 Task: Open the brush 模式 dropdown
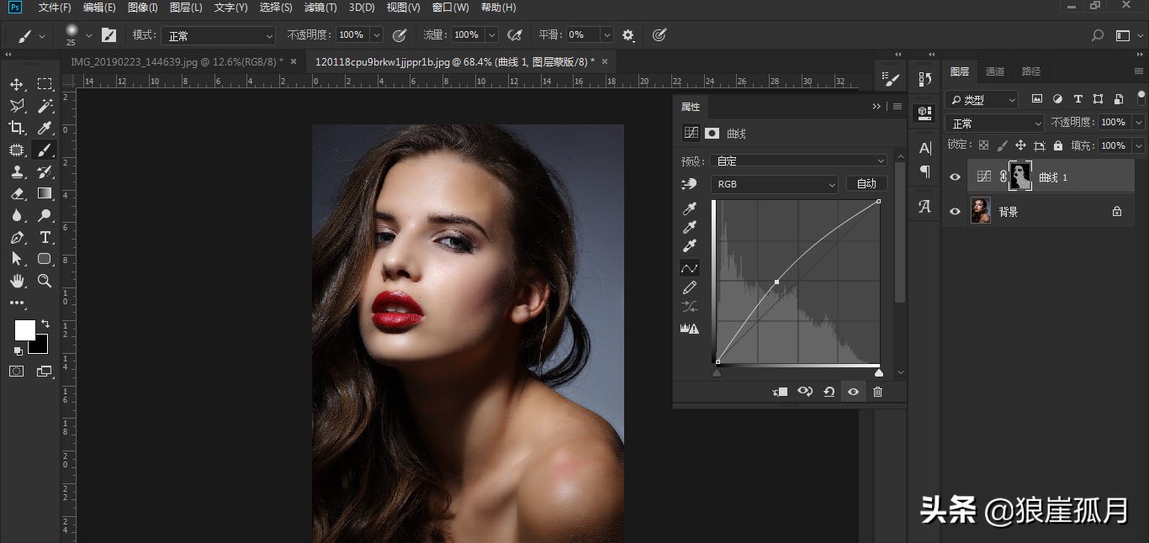[219, 35]
